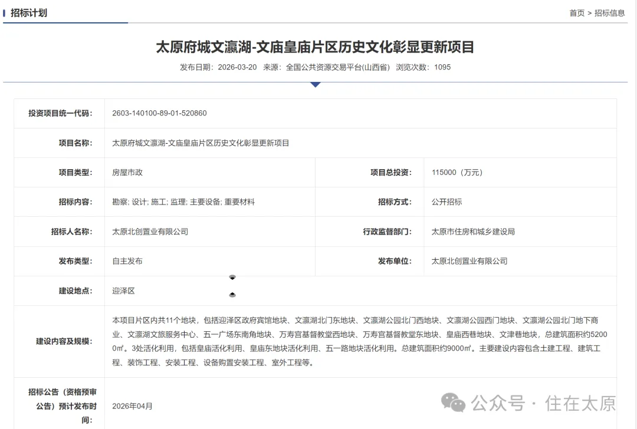Viewport: 637px width, 429px height.
Task: Click the construction description paragraph starting 本项目片区内共11个地块
Action: point(360,341)
